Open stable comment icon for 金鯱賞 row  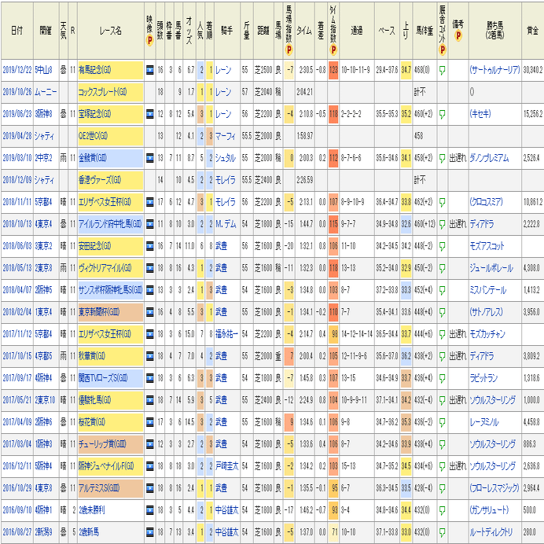pos(442,159)
